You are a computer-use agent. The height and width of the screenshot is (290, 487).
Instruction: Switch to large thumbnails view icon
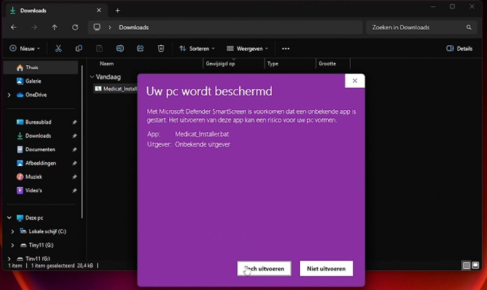pos(475,266)
